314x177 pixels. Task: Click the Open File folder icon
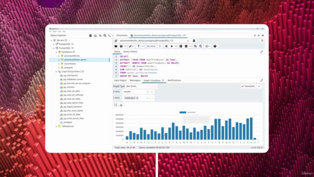click(x=116, y=46)
